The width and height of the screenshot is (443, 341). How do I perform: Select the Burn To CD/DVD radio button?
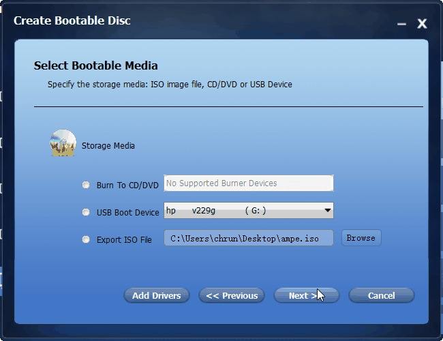86,185
